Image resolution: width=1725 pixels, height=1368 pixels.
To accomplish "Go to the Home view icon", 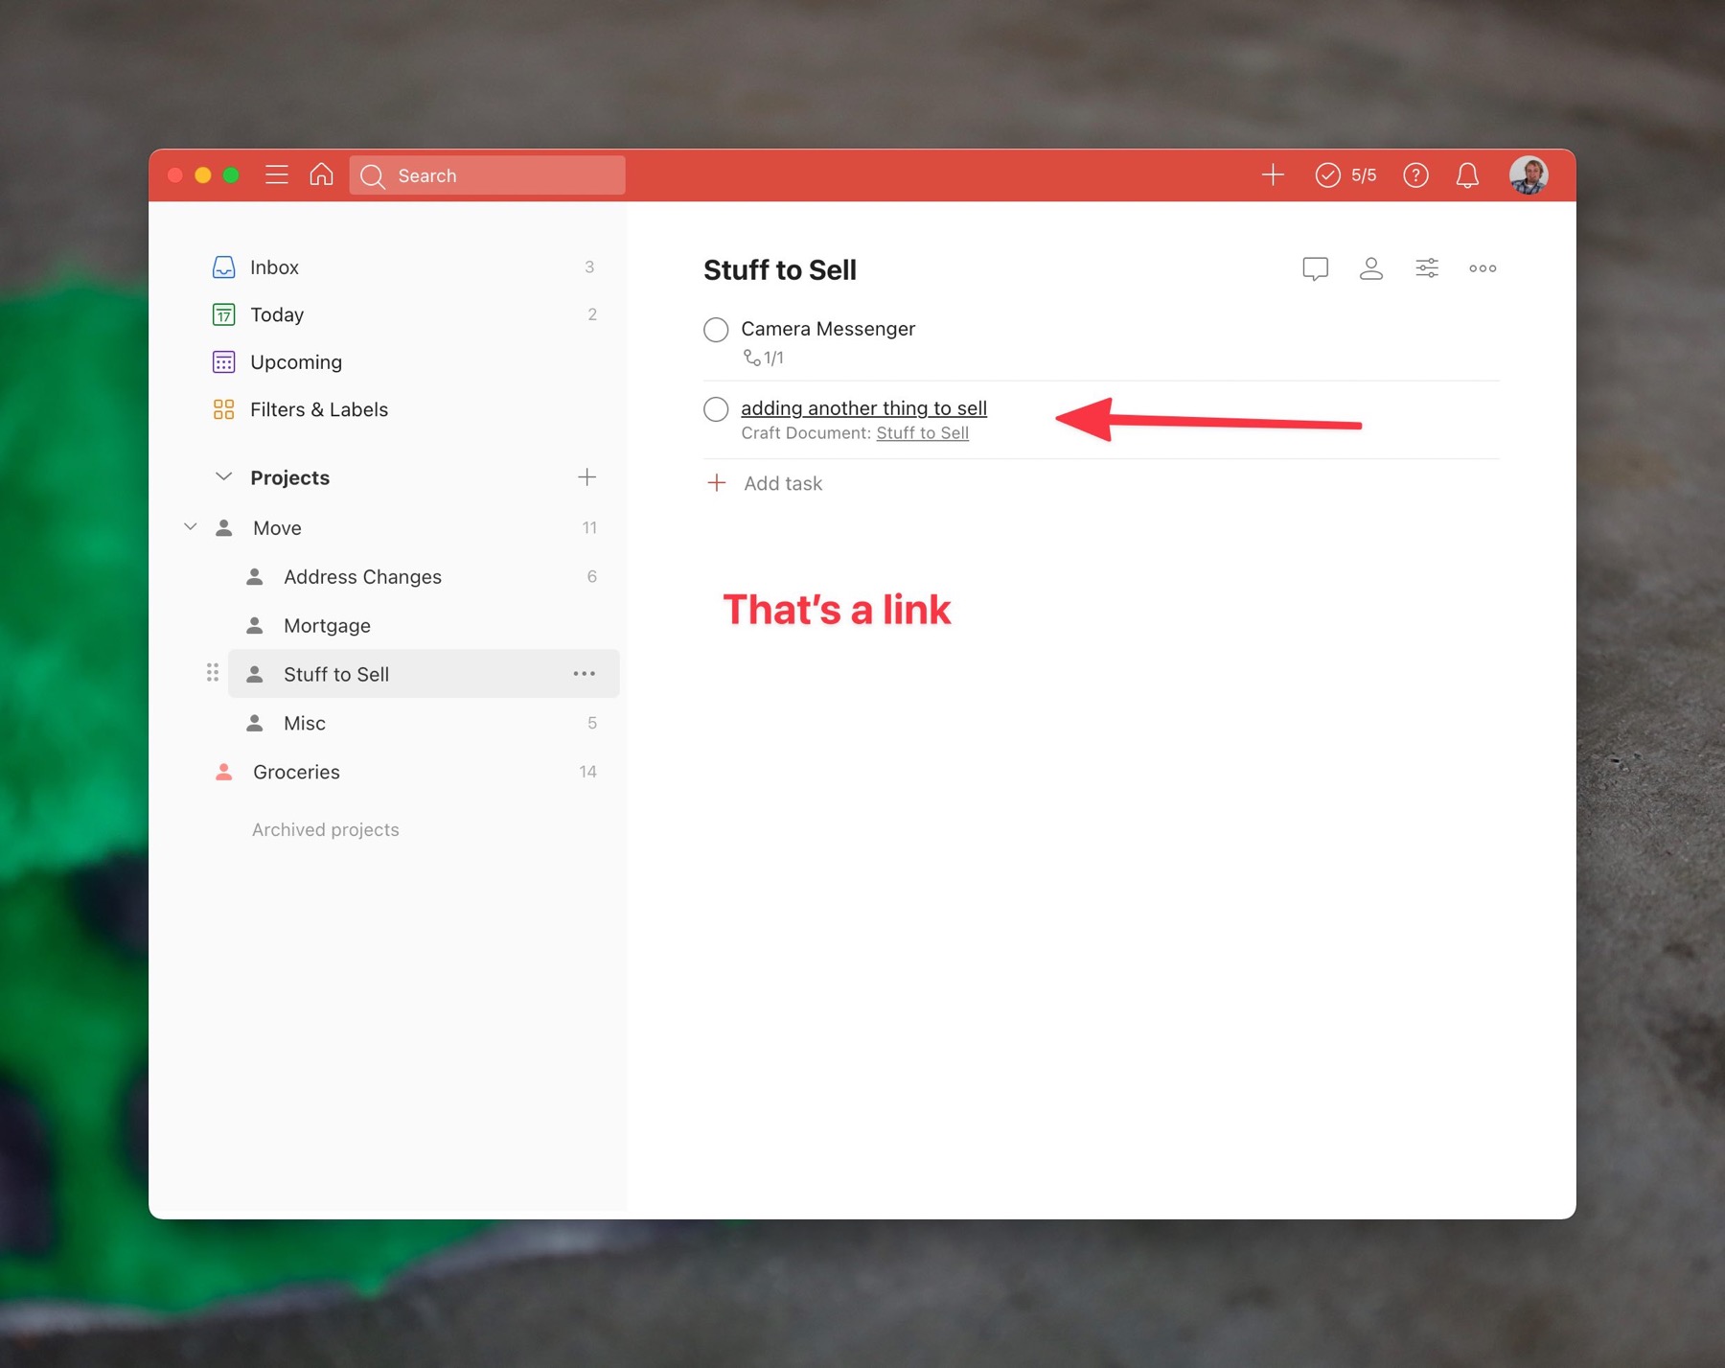I will click(x=322, y=175).
